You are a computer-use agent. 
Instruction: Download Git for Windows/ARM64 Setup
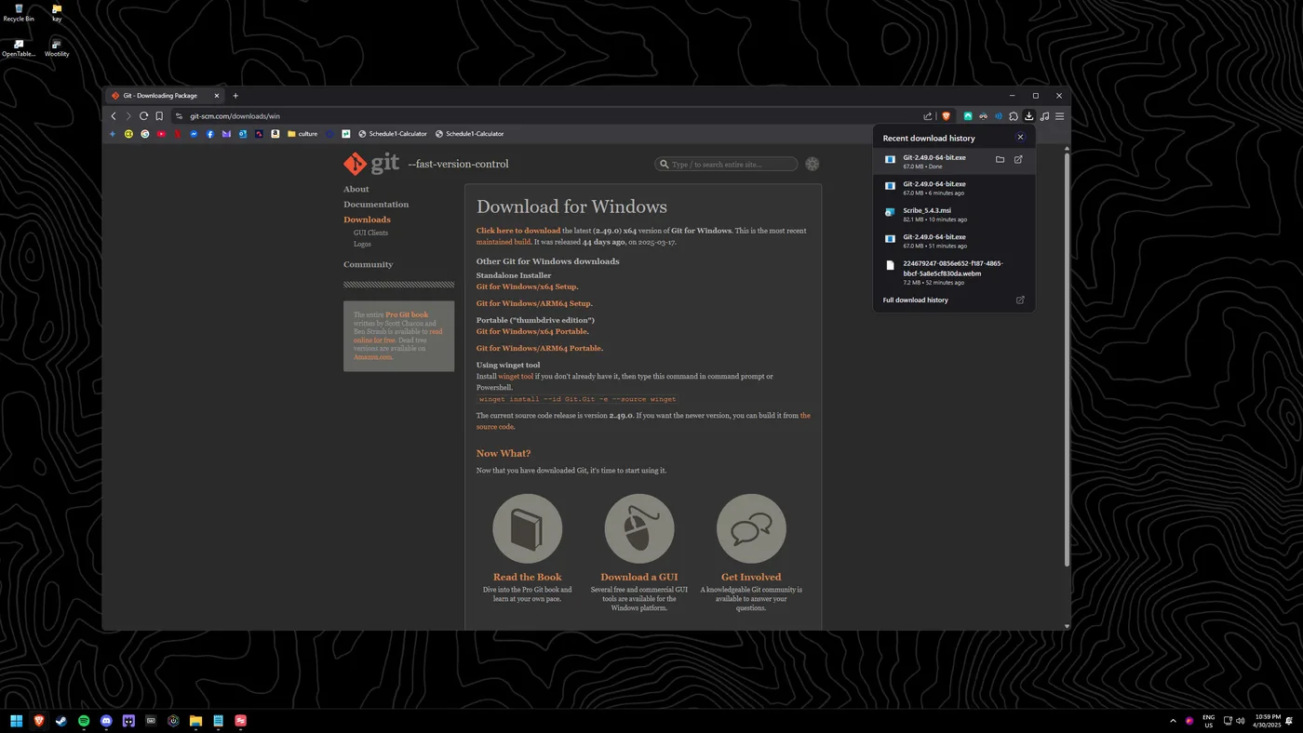[534, 303]
